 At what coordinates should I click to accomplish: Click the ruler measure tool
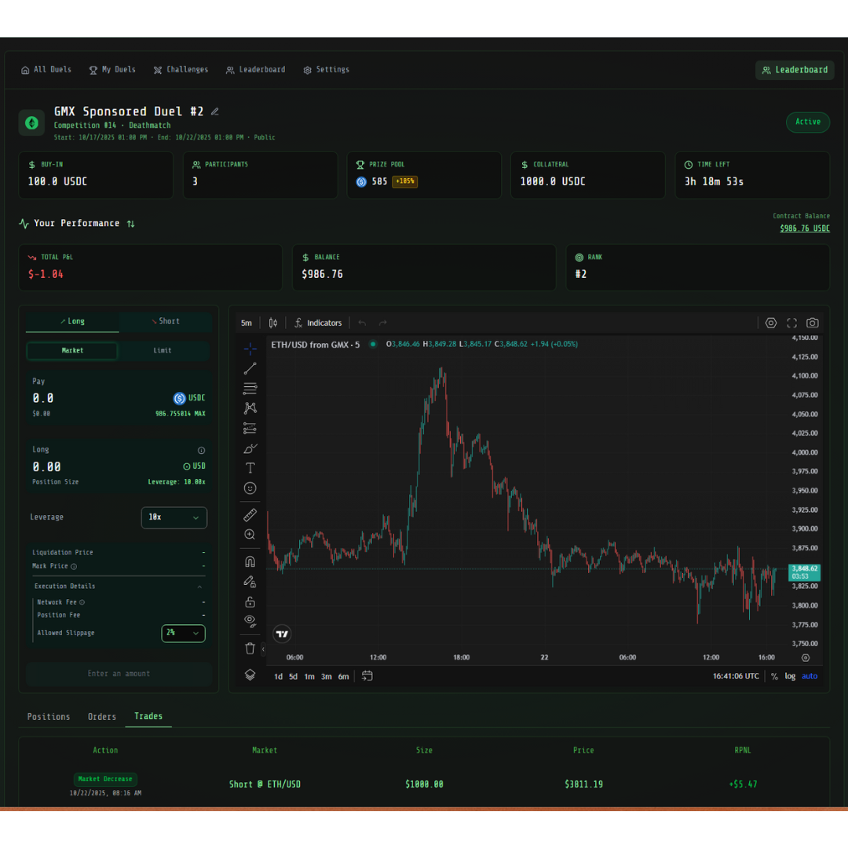pyautogui.click(x=250, y=515)
